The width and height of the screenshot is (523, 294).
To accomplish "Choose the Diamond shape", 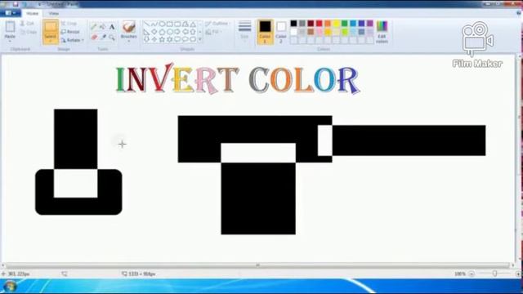I will point(154,32).
